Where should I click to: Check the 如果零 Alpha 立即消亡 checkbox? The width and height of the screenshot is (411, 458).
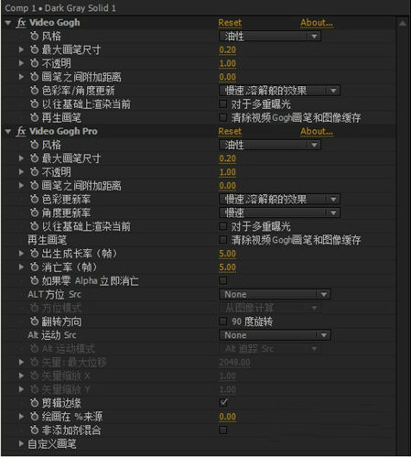tap(223, 280)
